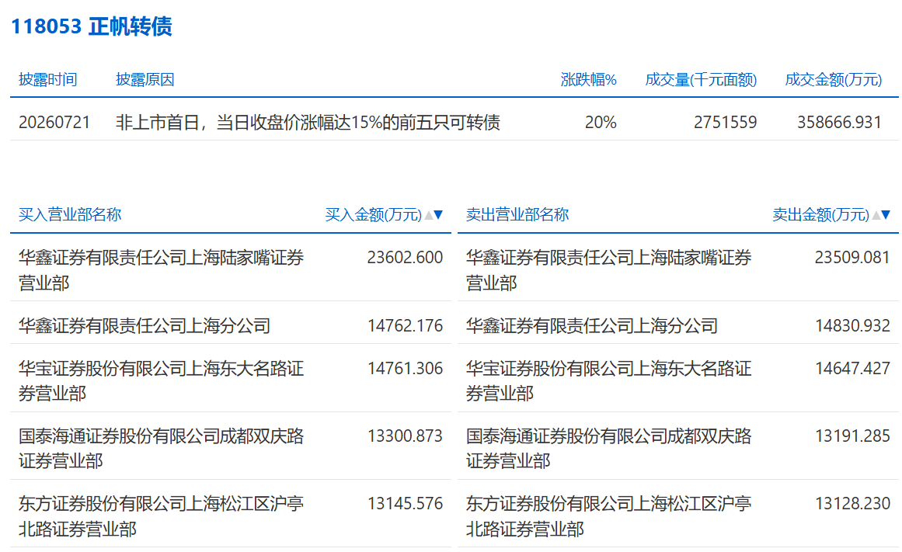Click sell amount 13191.285
The height and width of the screenshot is (552, 902).
[852, 436]
